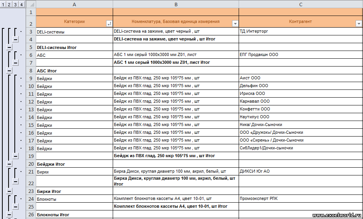Select the Бейджи Итог cell
363x219 pixels.
pyautogui.click(x=74, y=164)
